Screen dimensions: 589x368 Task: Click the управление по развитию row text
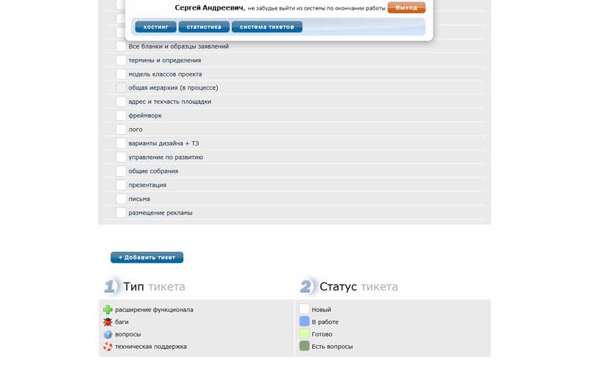[x=166, y=158]
